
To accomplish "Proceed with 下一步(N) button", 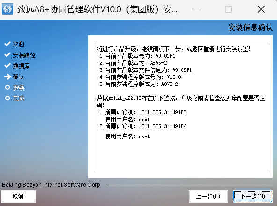I will 253,196.
